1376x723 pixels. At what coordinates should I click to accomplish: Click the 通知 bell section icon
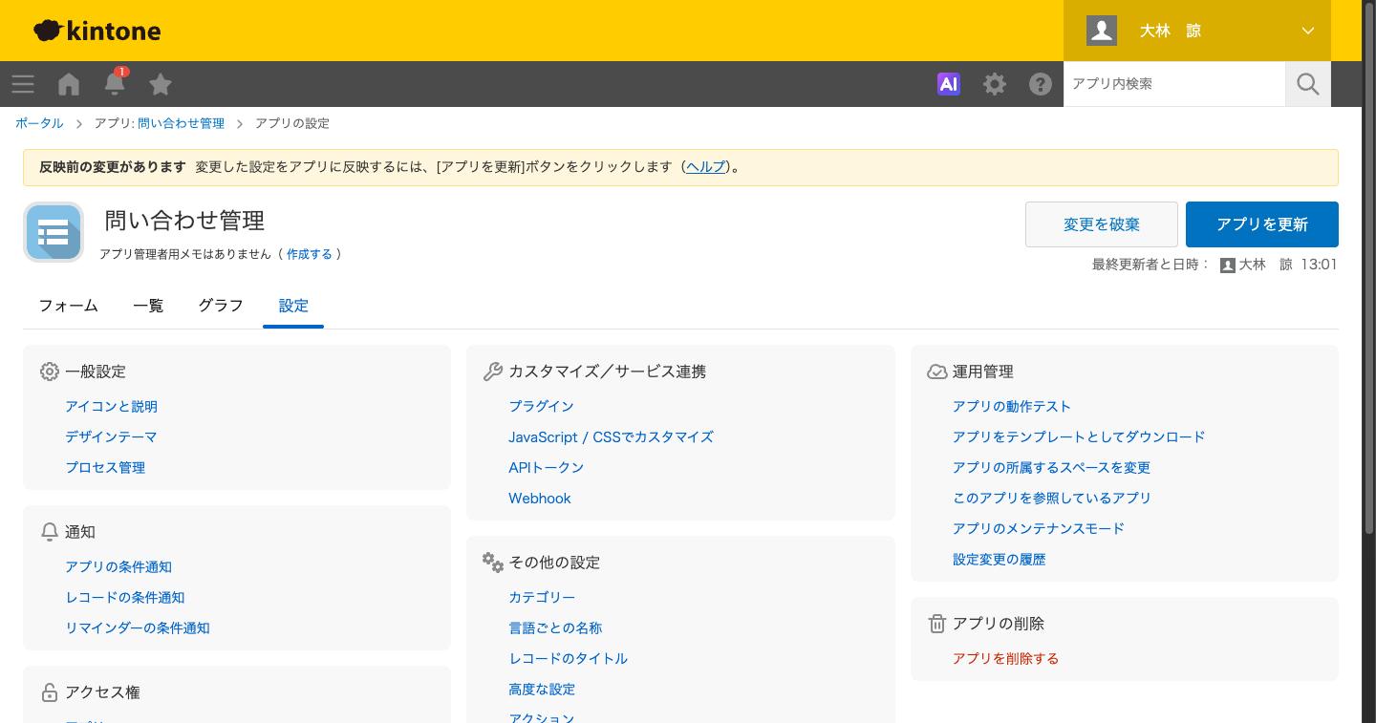[x=50, y=532]
